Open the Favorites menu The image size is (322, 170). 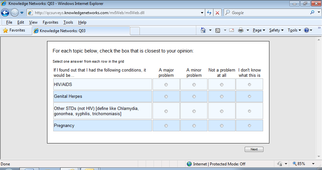click(x=50, y=22)
